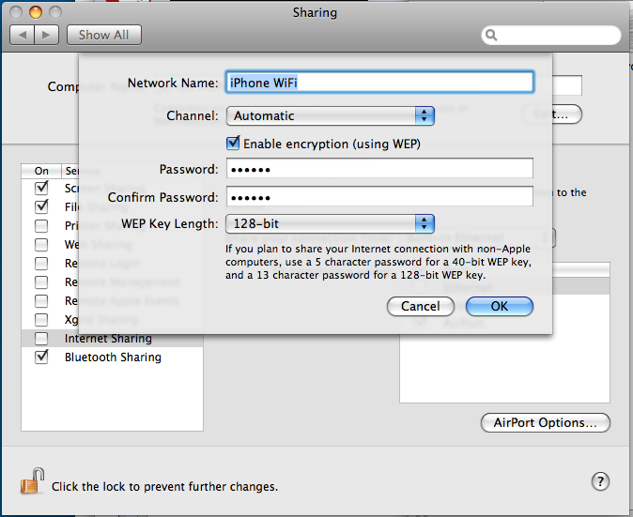Viewport: 633px width, 517px height.
Task: Click the Network Name input field
Action: coord(379,83)
